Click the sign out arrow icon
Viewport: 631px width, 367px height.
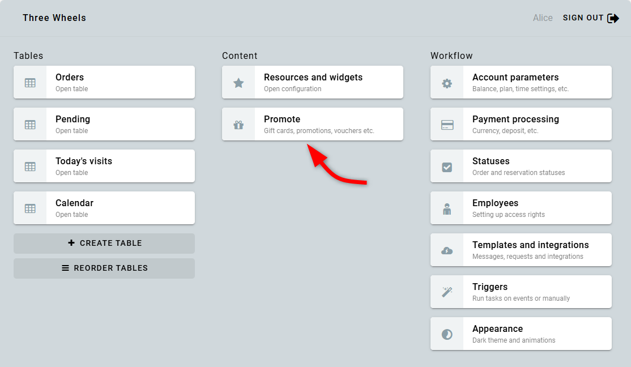click(613, 18)
